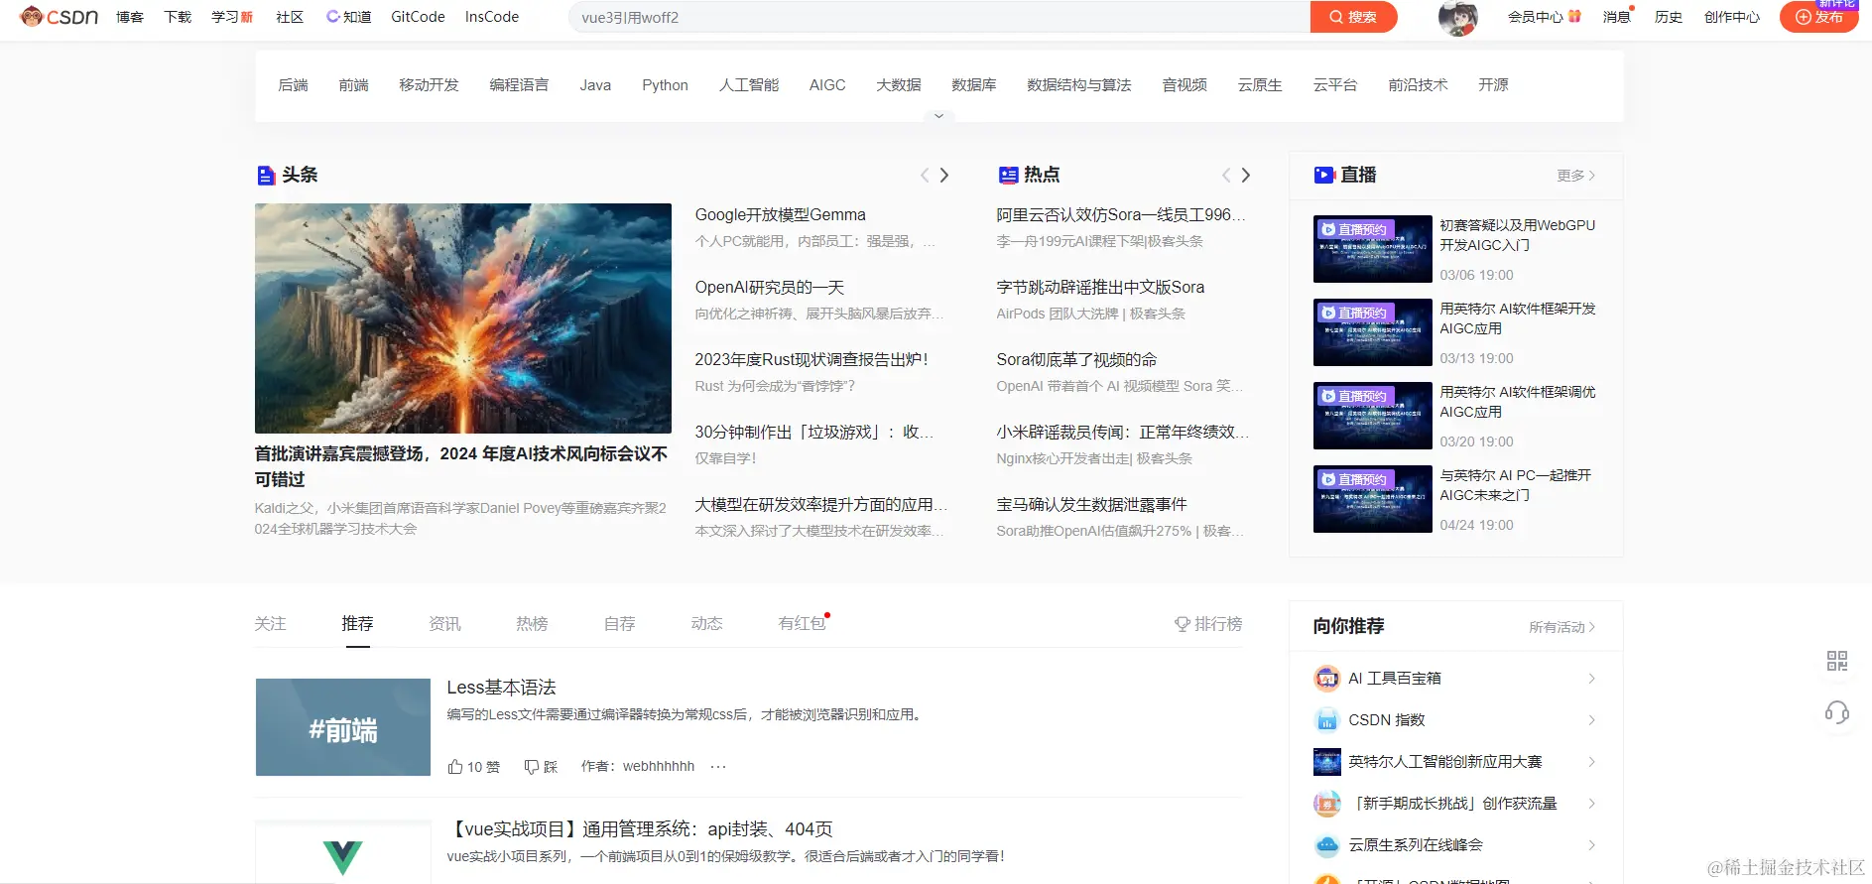Open live thumbnail for 04/24 19:00
This screenshot has width=1872, height=884.
coord(1373,499)
